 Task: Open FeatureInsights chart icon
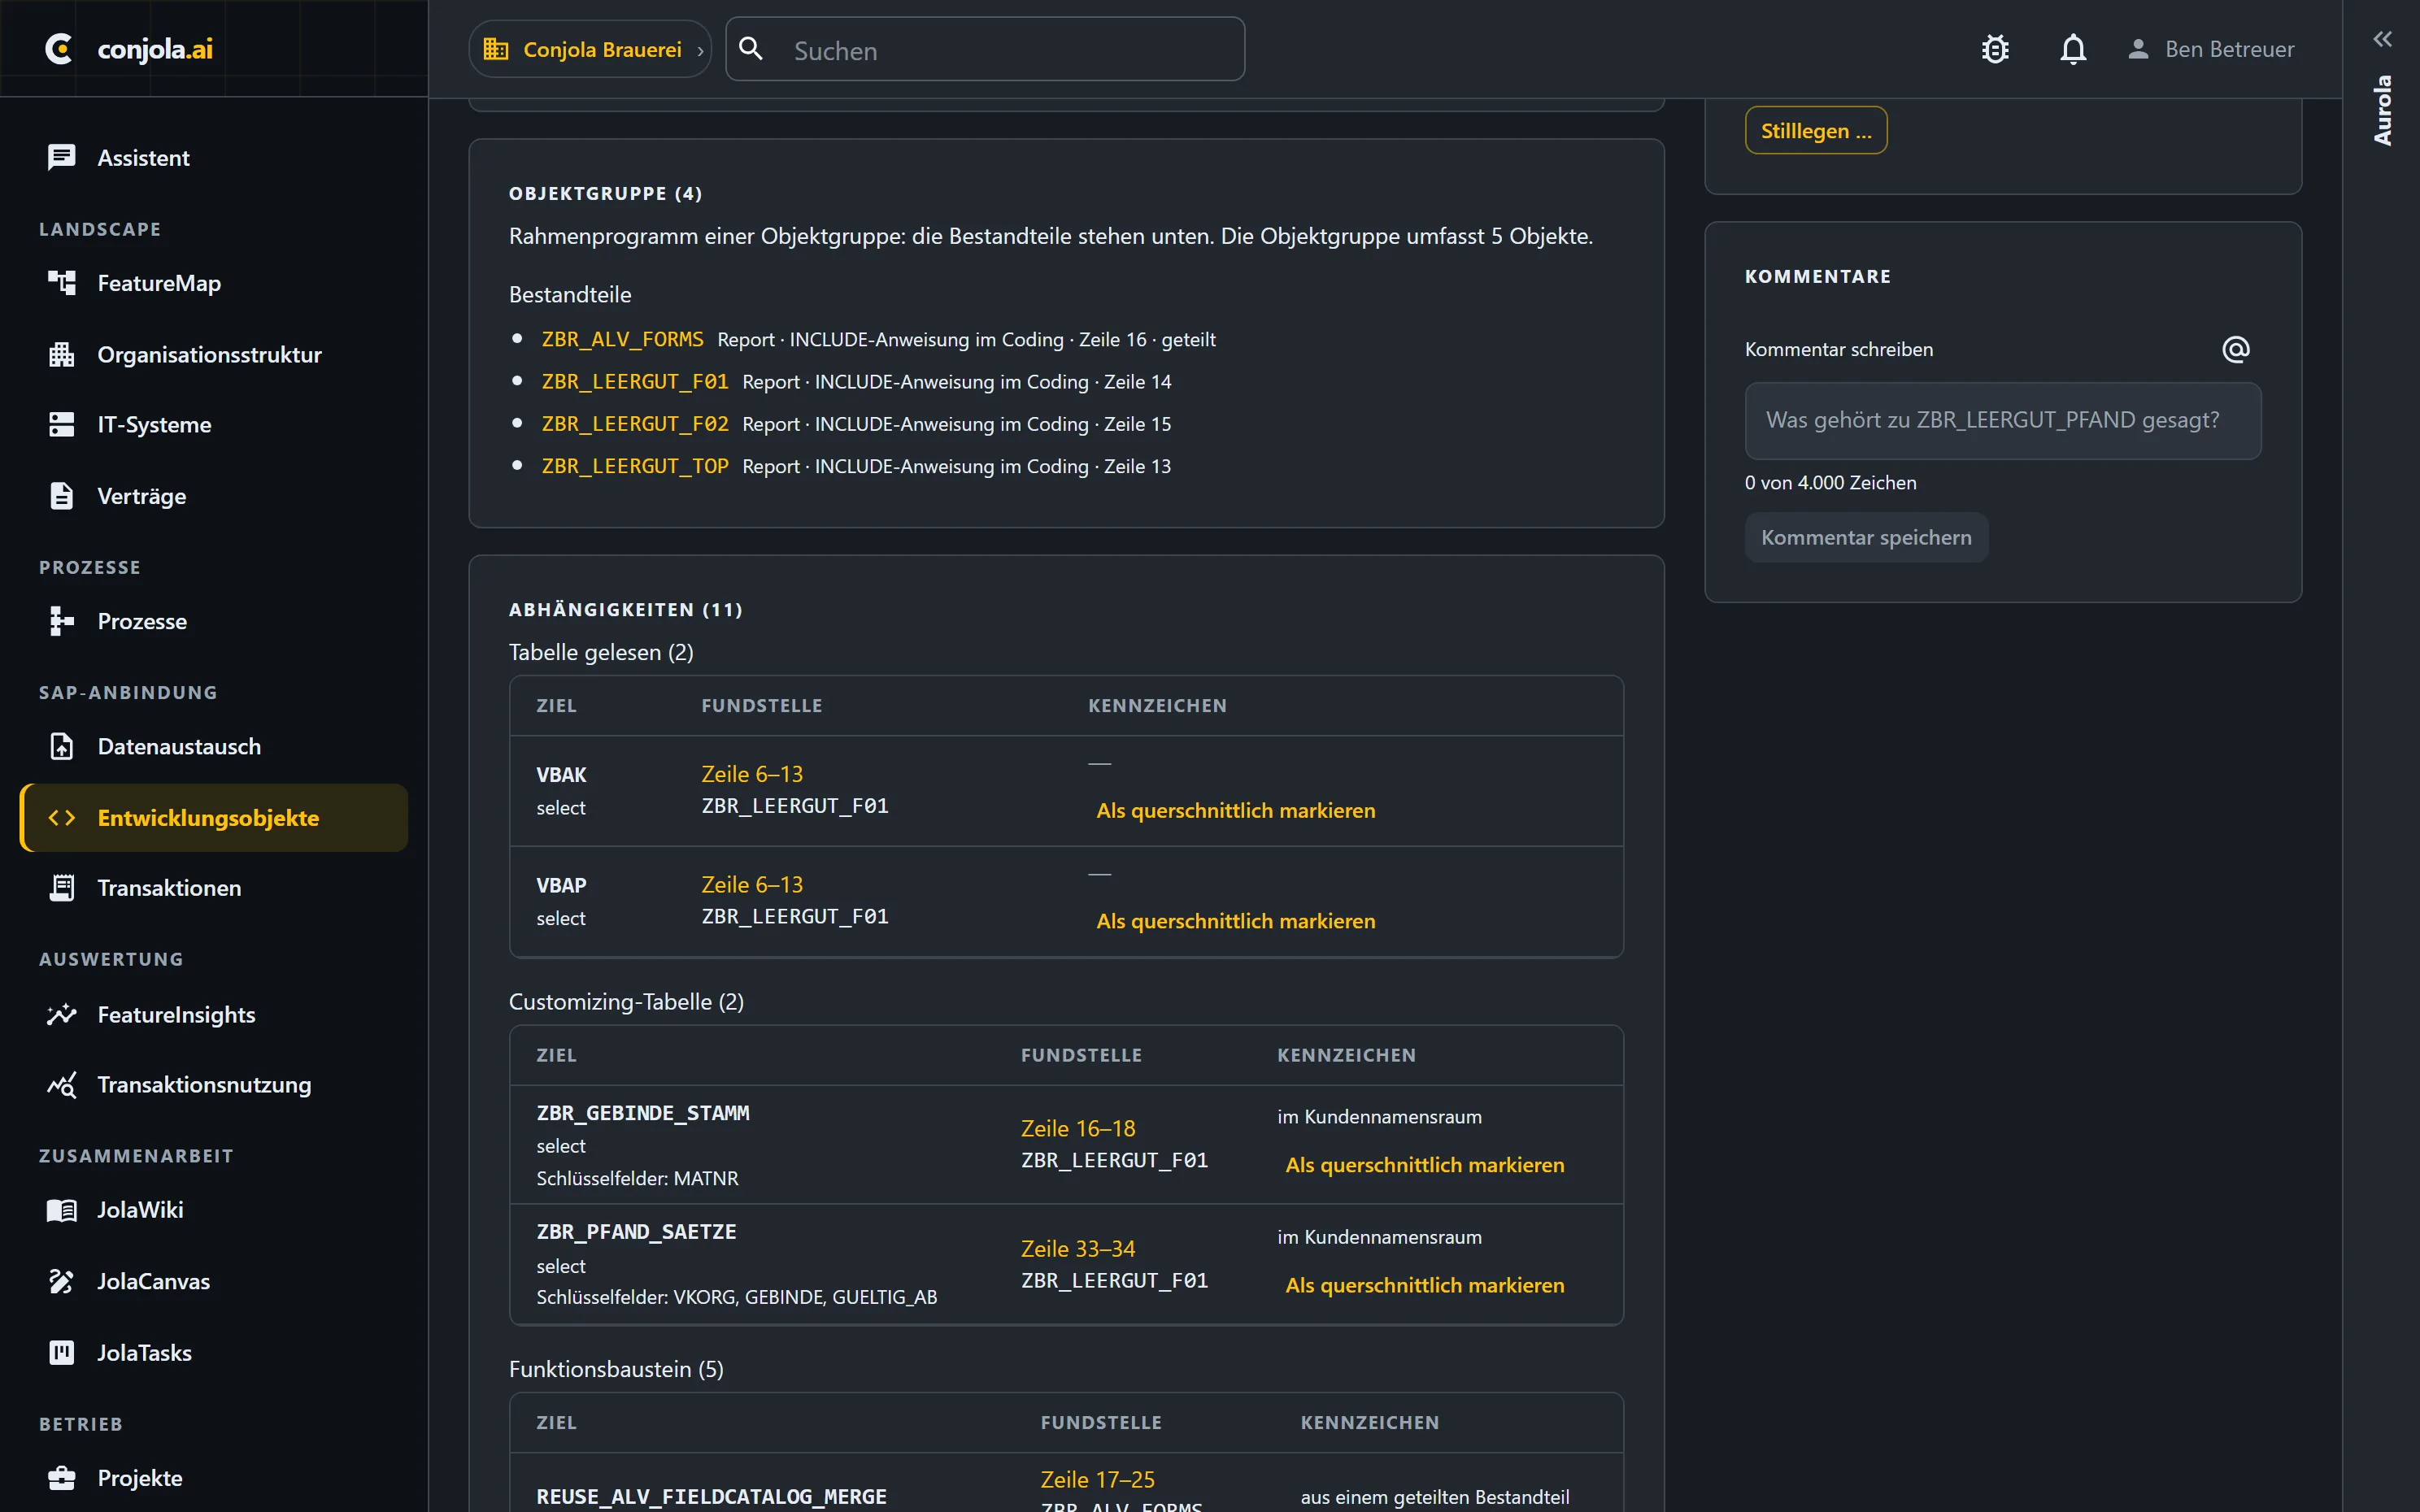61,1014
